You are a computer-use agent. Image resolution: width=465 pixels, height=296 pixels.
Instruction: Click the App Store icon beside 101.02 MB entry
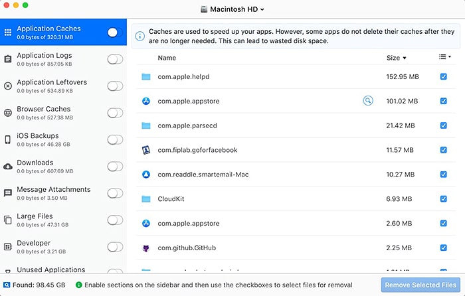pyautogui.click(x=146, y=101)
